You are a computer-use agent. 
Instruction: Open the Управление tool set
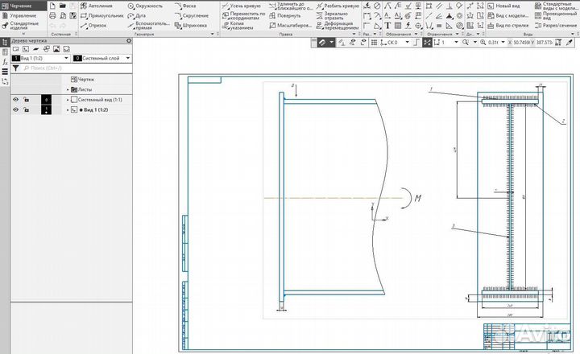click(x=22, y=15)
